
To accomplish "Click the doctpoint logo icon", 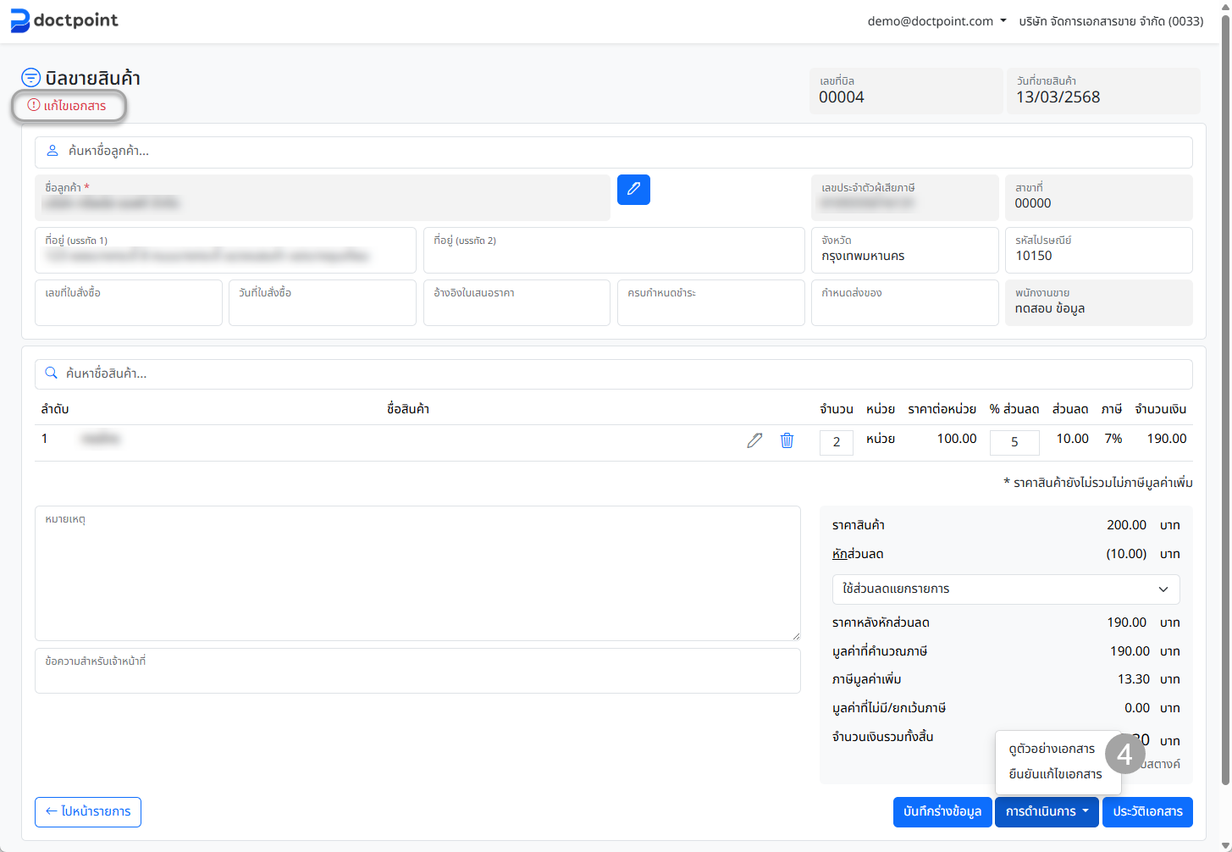I will tap(19, 20).
